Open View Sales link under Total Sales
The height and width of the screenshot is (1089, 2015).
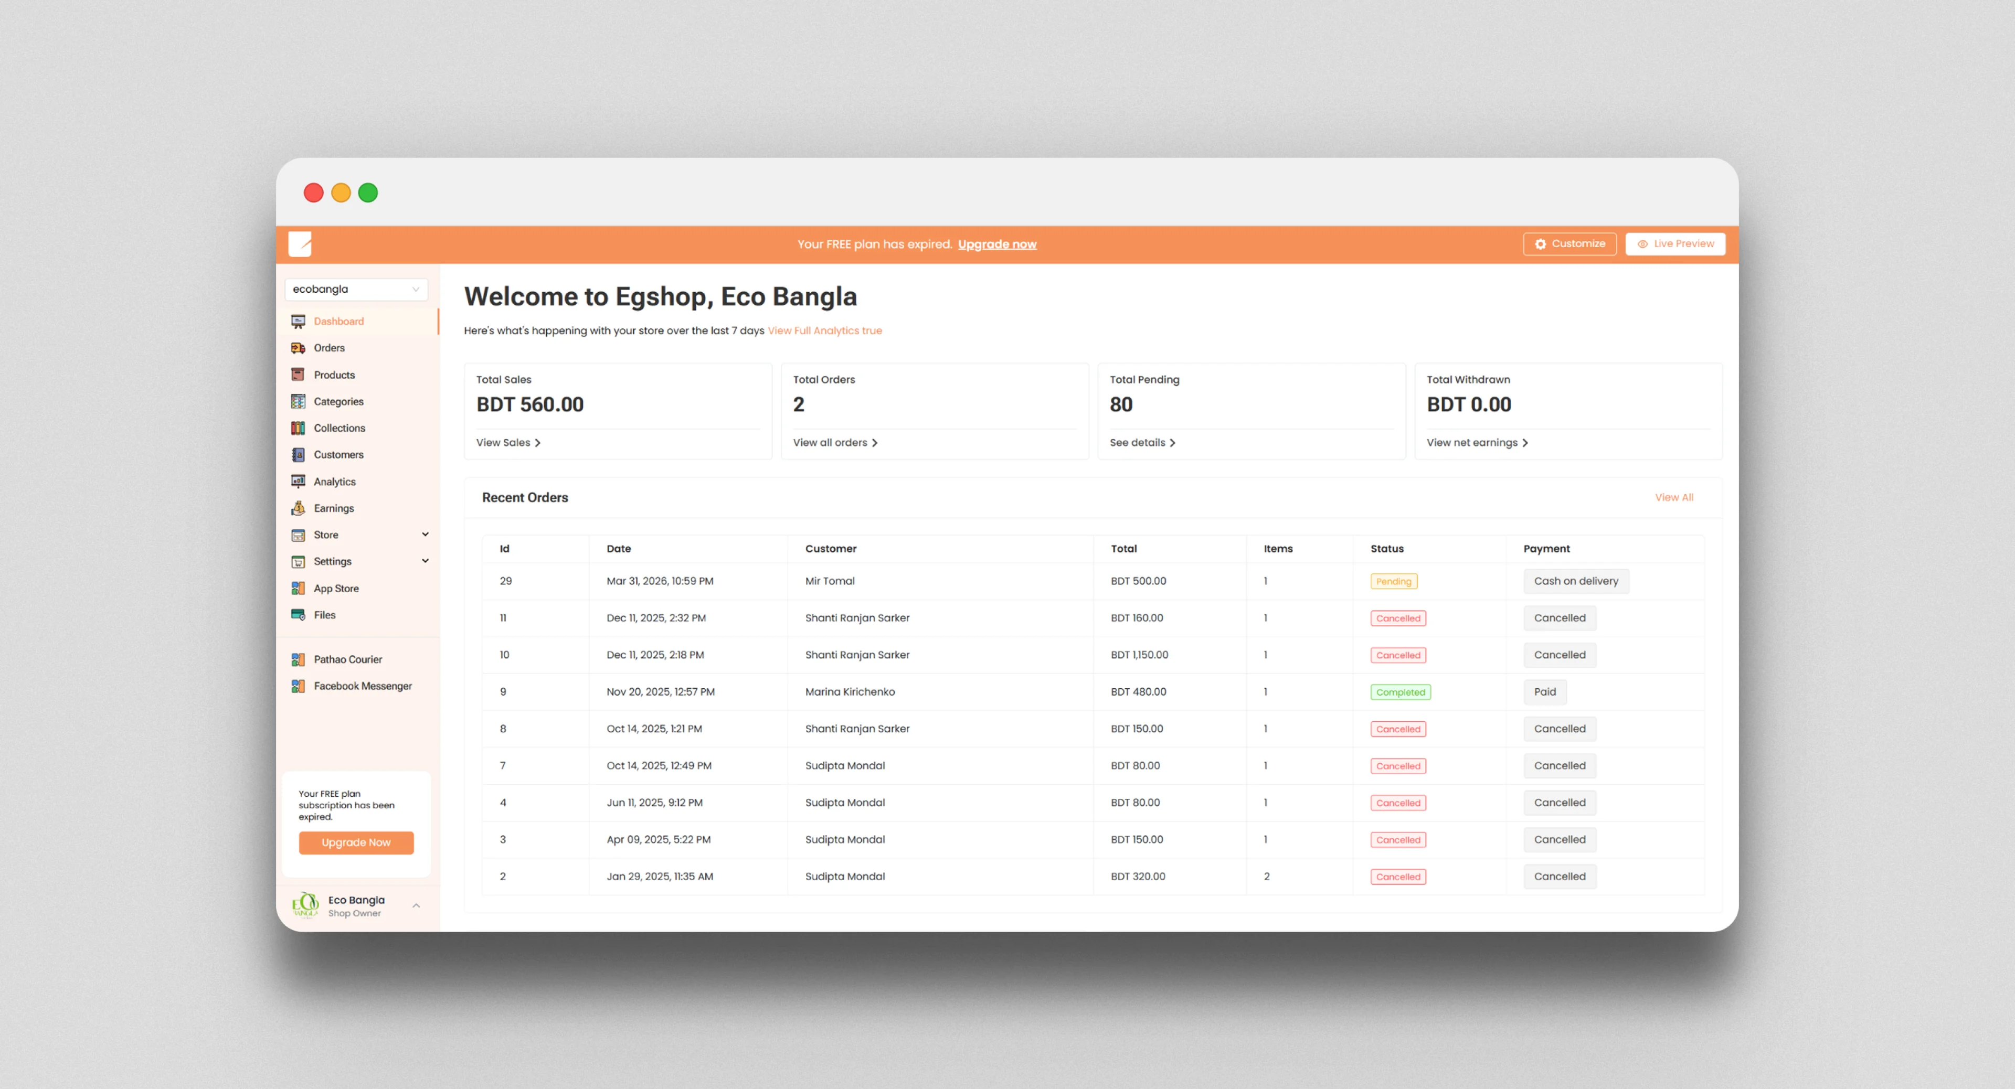[x=508, y=443]
